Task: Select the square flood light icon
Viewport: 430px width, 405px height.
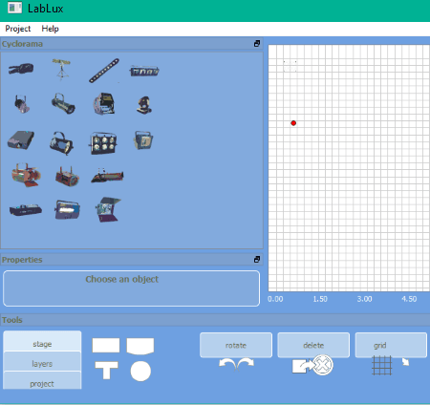Action: pos(143,140)
